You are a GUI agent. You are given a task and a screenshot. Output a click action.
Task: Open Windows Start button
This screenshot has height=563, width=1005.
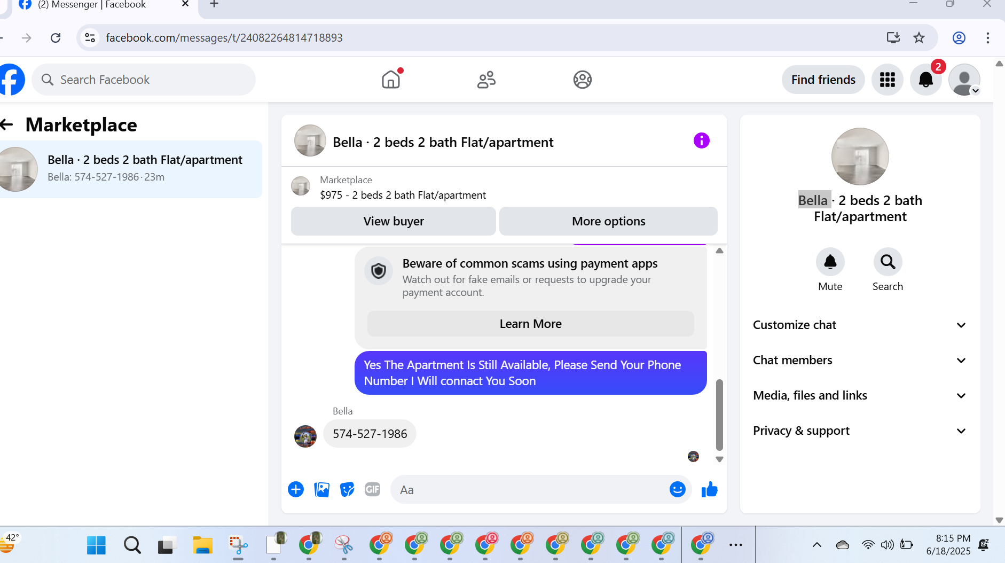[96, 545]
